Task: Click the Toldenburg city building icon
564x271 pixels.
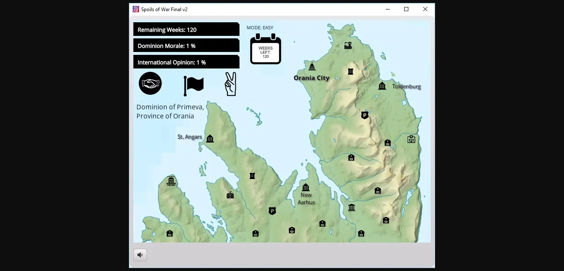Action: (x=382, y=86)
